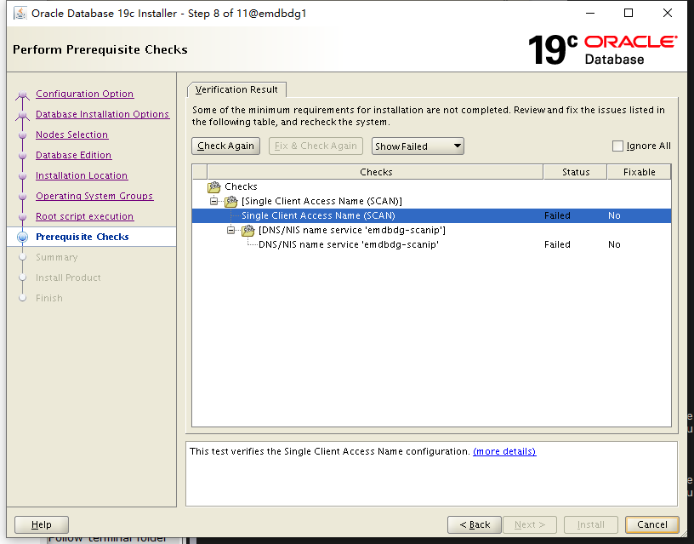Go to Installation Location step

pos(82,175)
